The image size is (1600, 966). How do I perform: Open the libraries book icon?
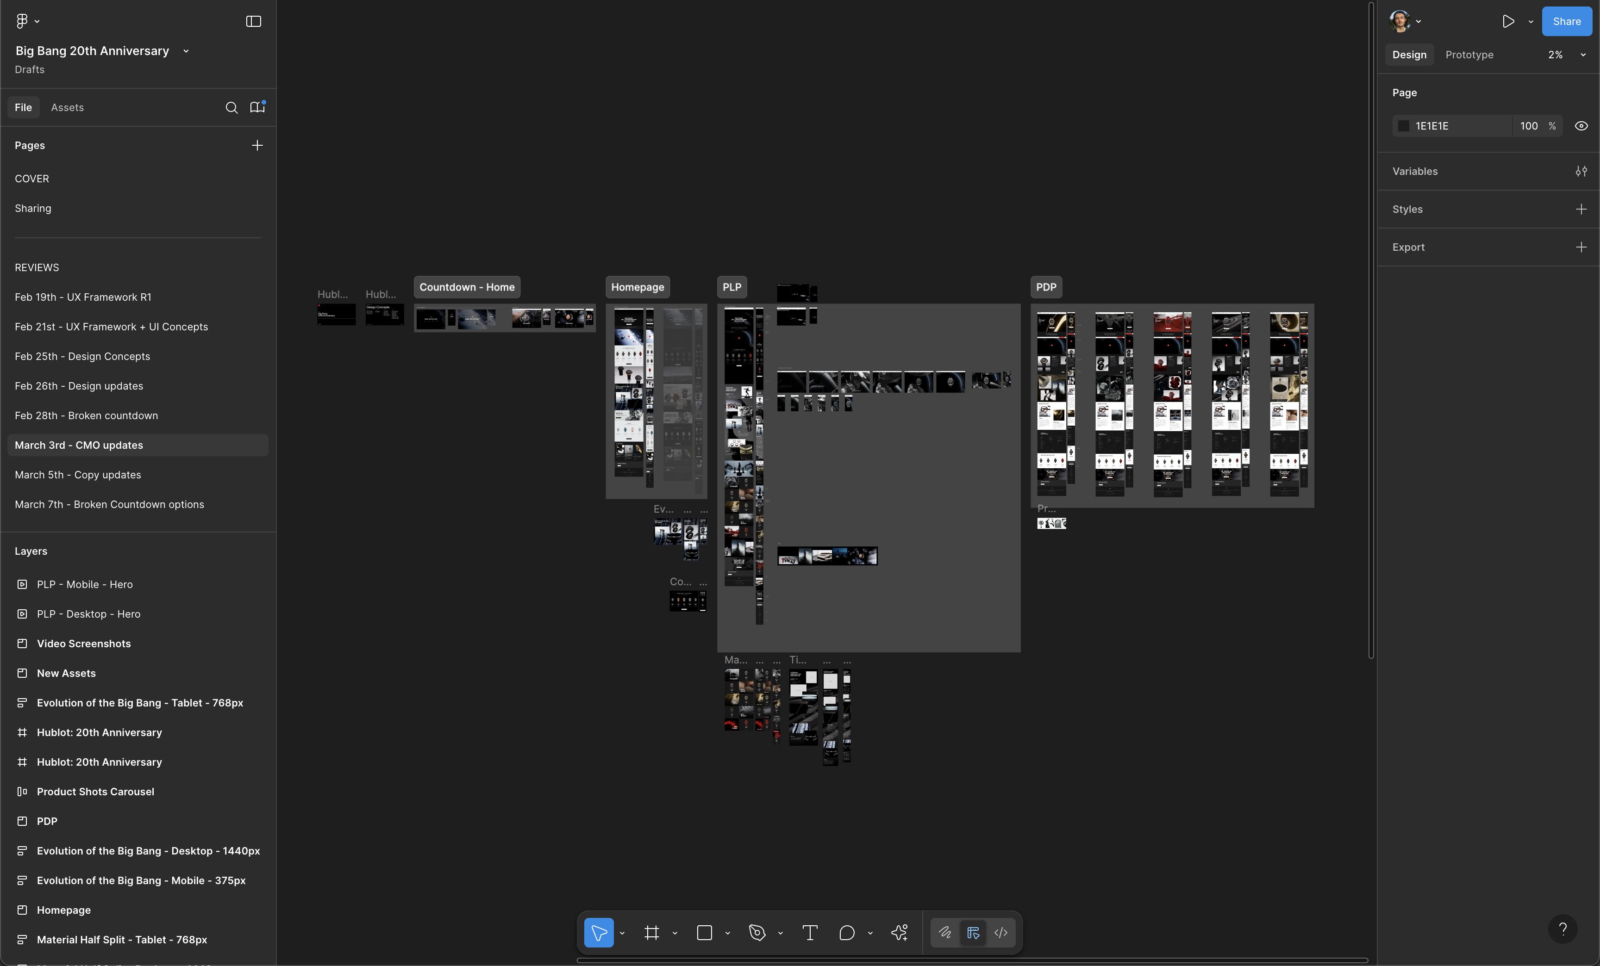[x=257, y=108]
